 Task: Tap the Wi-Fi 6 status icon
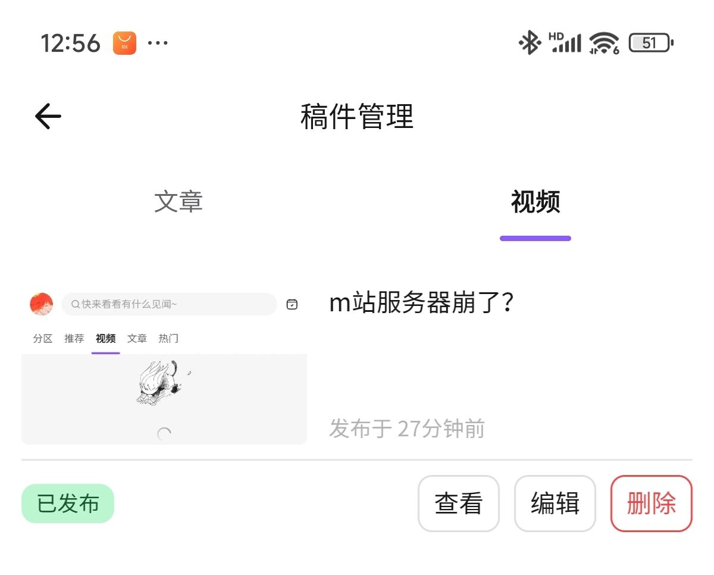(604, 43)
